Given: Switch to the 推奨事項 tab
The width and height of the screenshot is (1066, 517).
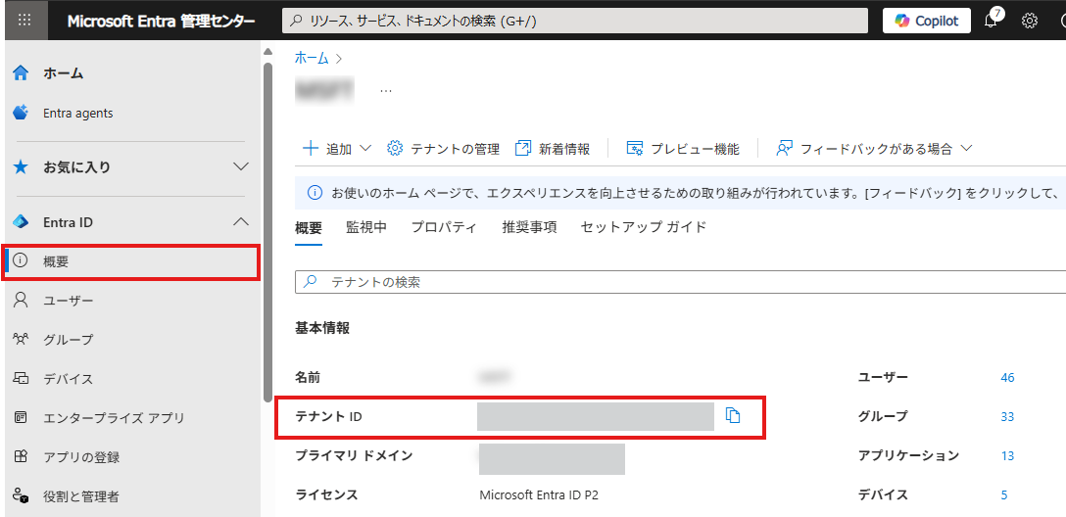Looking at the screenshot, I should 530,227.
